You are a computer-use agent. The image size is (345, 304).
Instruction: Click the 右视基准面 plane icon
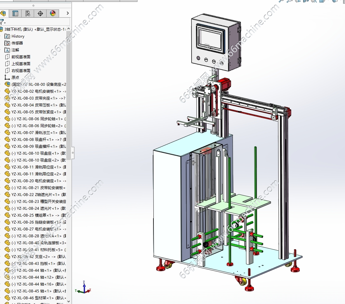point(7,70)
